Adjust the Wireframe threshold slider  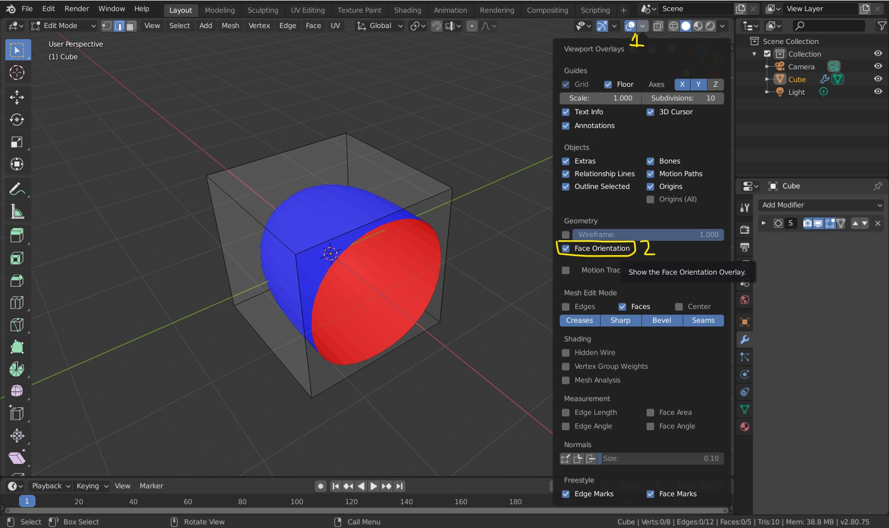(x=648, y=235)
